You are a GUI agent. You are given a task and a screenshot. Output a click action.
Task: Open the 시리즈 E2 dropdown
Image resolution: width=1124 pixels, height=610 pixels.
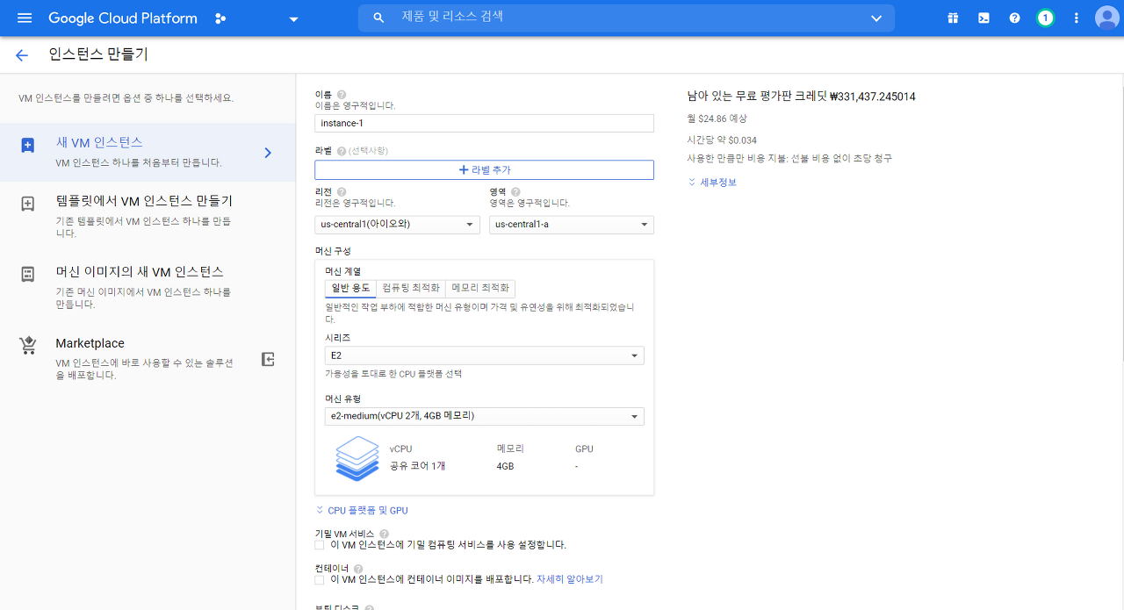click(484, 355)
